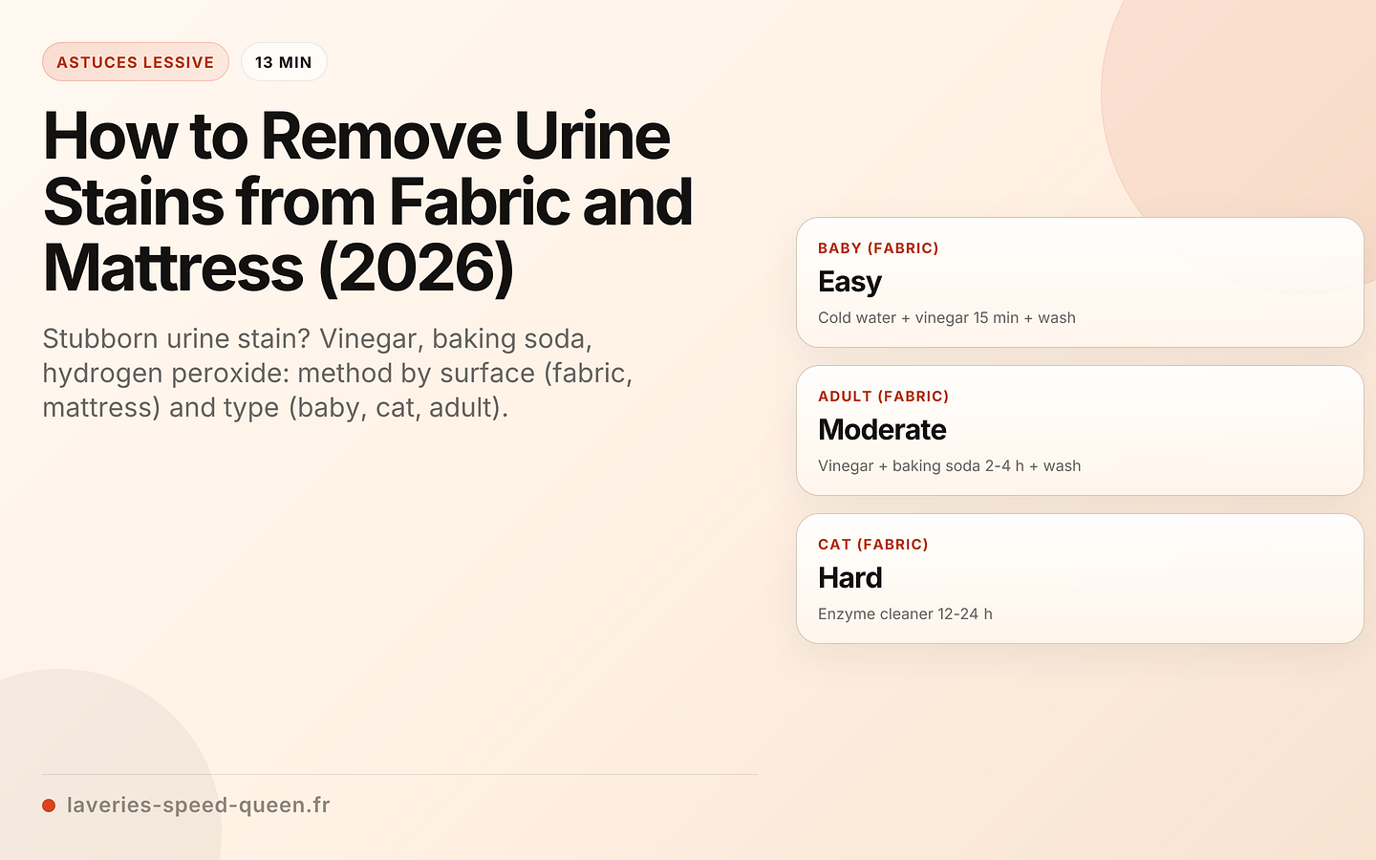1376x860 pixels.
Task: Select the ASTUCES LESSIVE category badge
Action: [135, 61]
